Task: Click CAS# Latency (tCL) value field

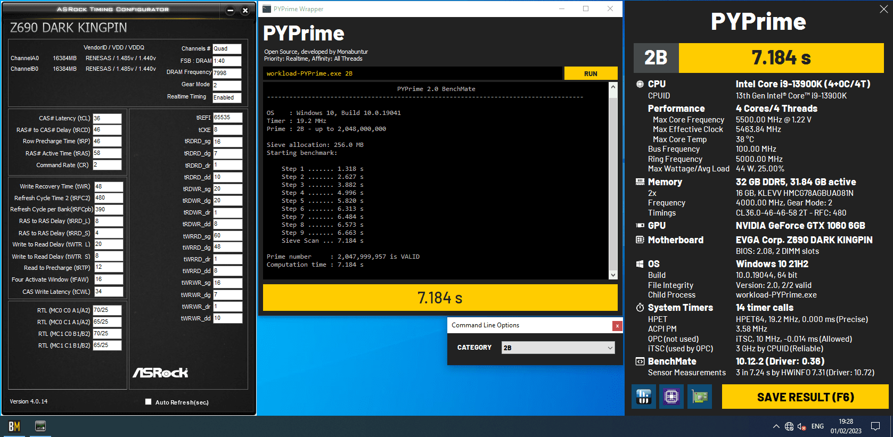Action: coord(107,118)
